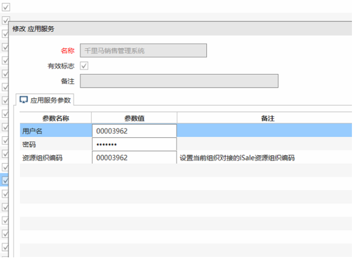Click the 名称 field showing 千里马销售管理系统
This screenshot has width=354, height=259.
click(x=143, y=51)
